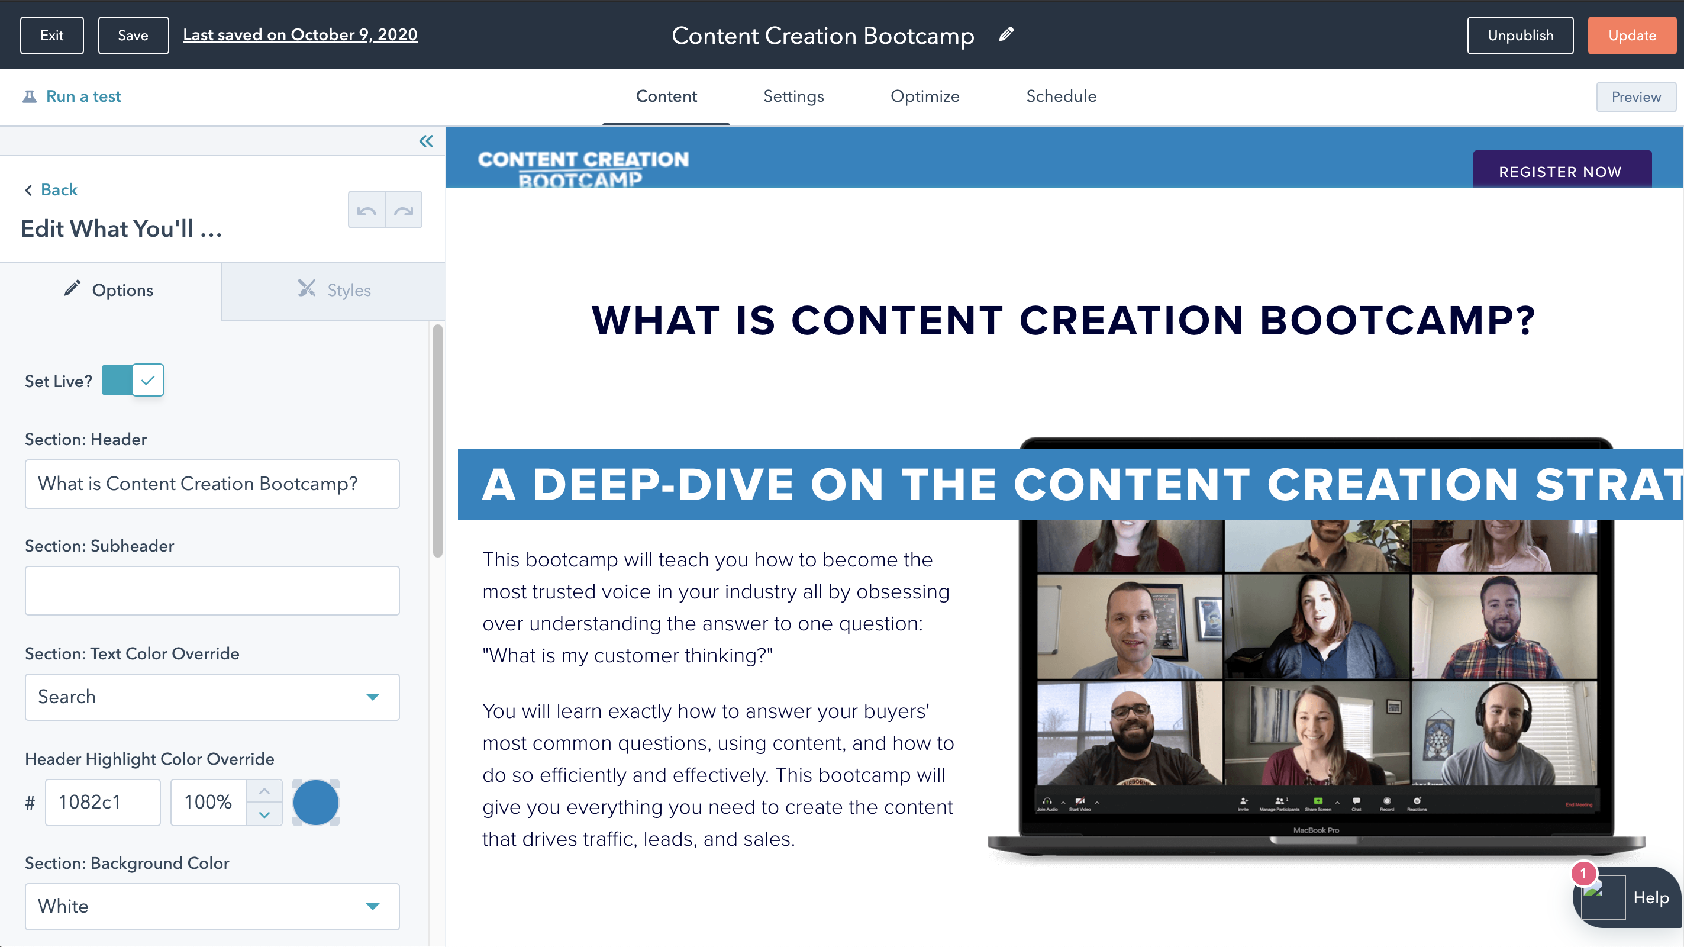Screen dimensions: 1684x947
Task: Click the Content Creation Bootcamp logo
Action: [x=582, y=168]
